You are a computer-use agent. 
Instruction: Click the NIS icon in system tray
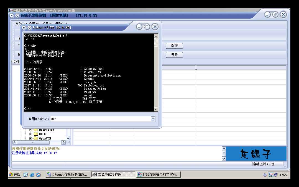[270, 175]
